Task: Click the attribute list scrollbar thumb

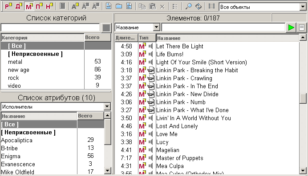Action: coord(107,132)
